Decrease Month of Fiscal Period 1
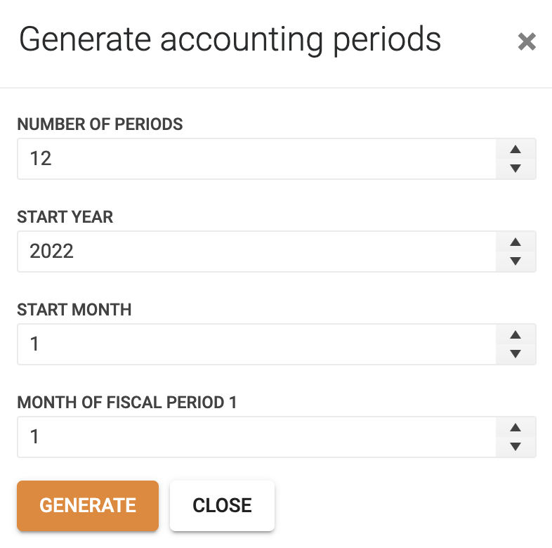The width and height of the screenshot is (552, 548). tap(515, 447)
